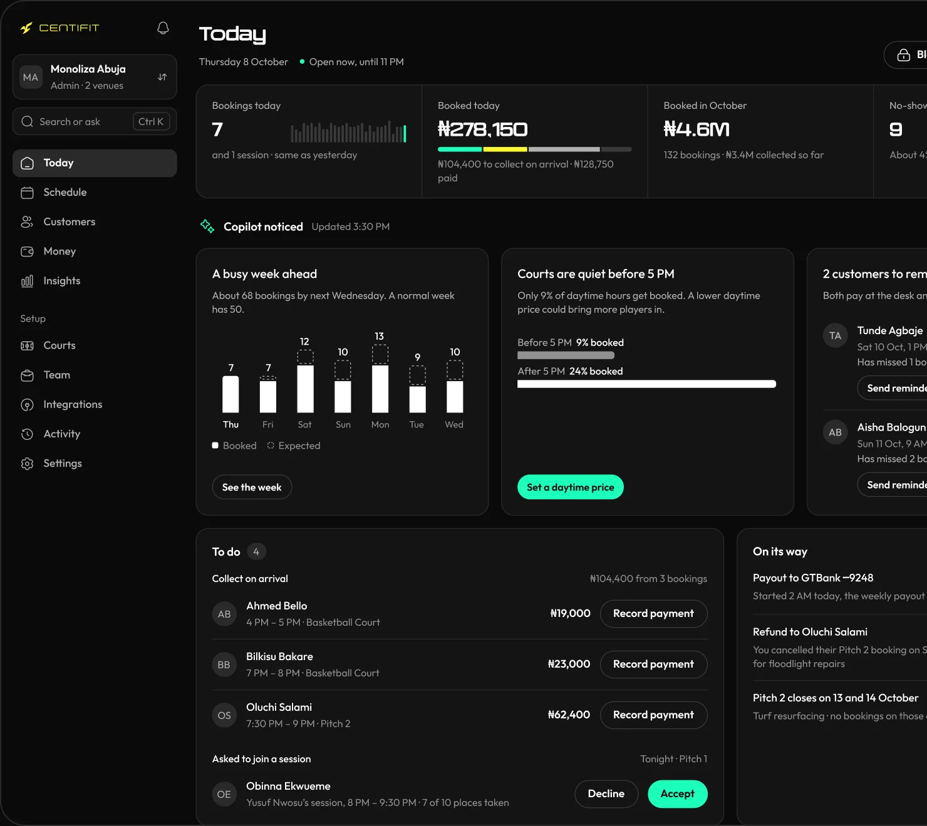Click the lock icon button top right
The image size is (927, 826).
[906, 55]
